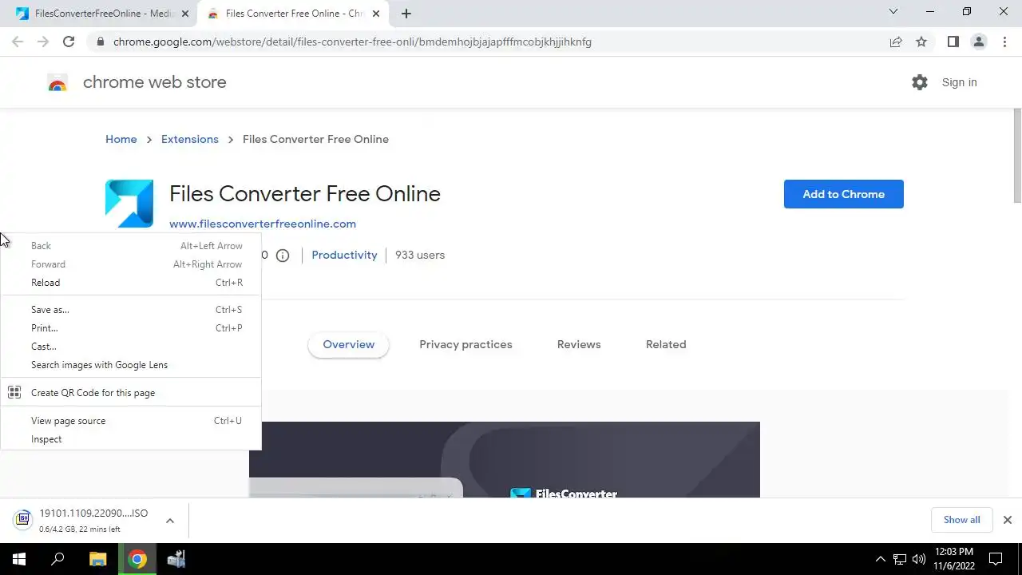Expand the ISO download options chevron
The image size is (1022, 575).
[170, 521]
